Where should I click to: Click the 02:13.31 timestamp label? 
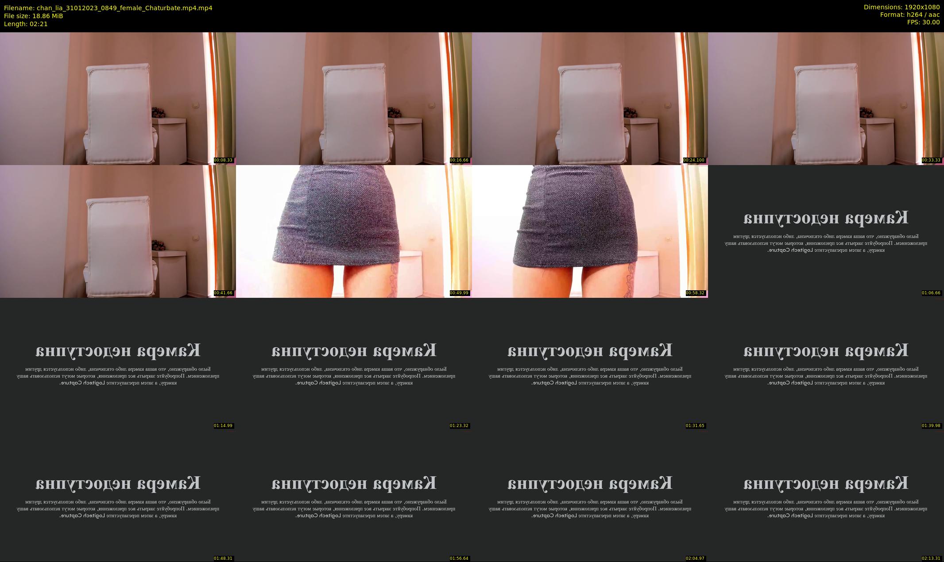(x=931, y=558)
